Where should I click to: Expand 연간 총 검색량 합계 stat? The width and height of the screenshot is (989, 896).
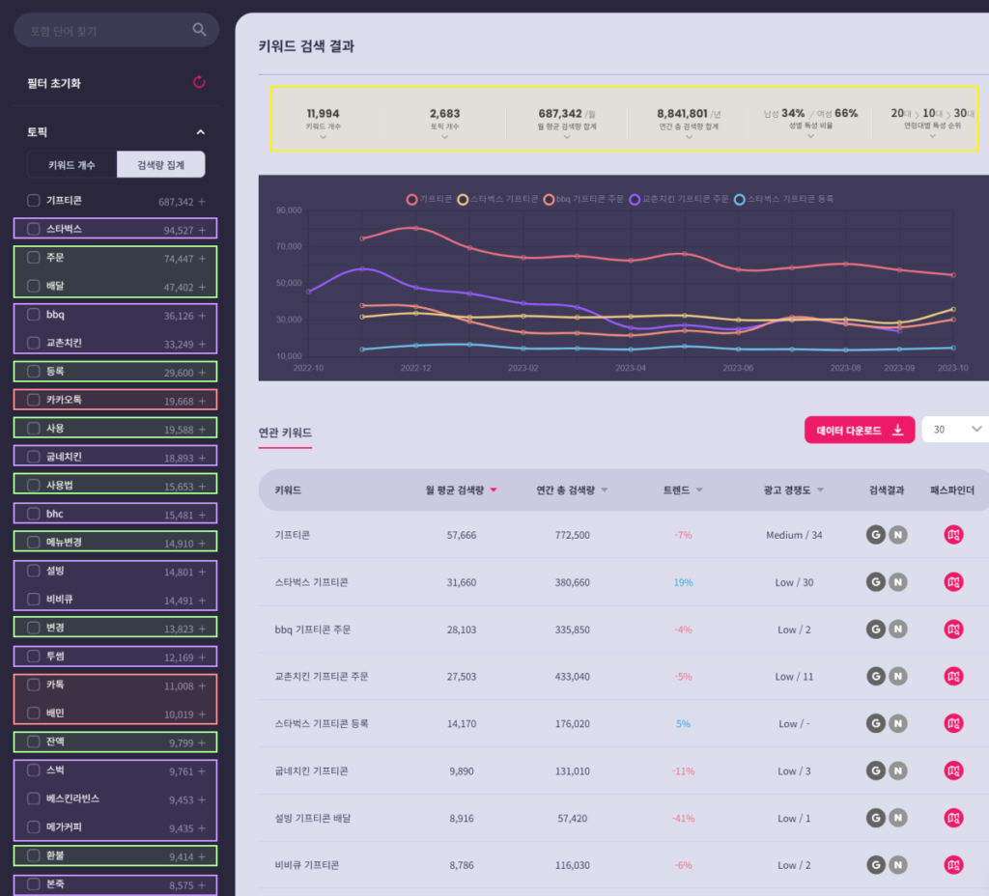pyautogui.click(x=689, y=137)
